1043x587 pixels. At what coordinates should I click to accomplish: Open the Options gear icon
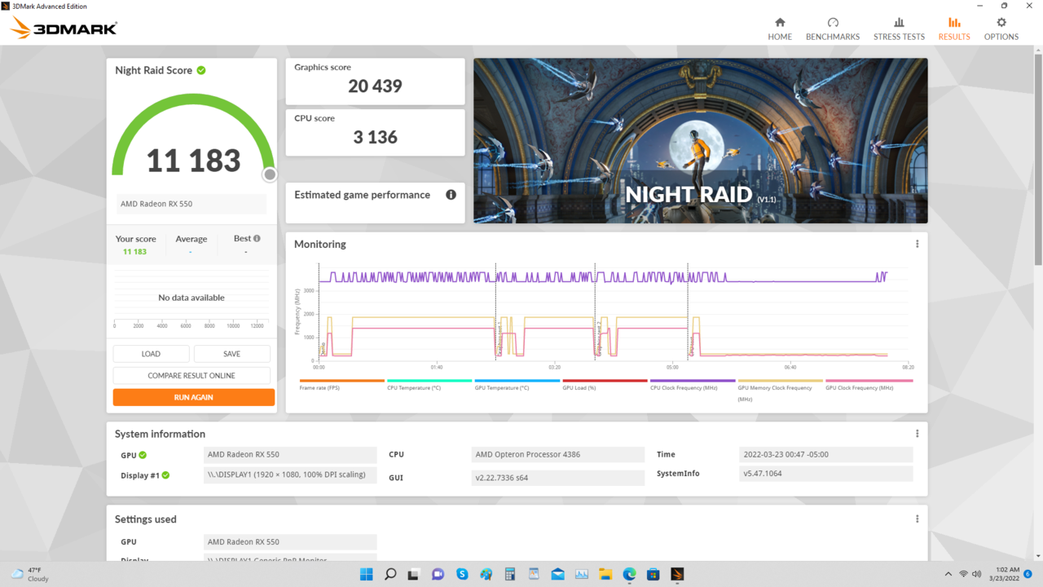(1001, 27)
